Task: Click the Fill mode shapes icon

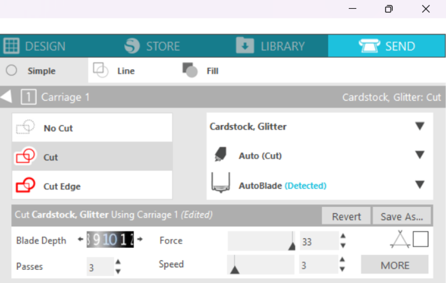Action: click(190, 70)
